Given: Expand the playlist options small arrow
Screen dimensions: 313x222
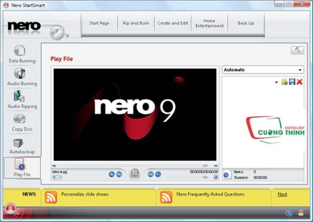Looking at the screenshot, I should (x=276, y=82).
